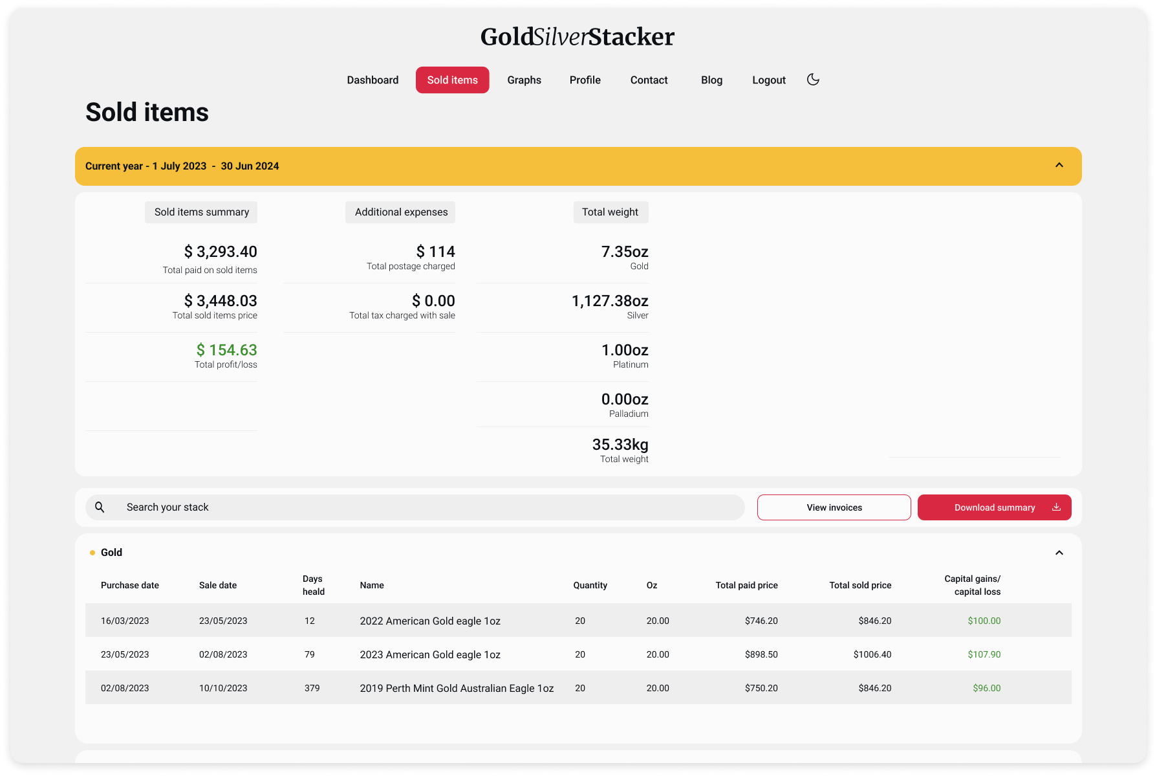Screen dimensions: 1157x776
Task: Select the Contact navigation link
Action: pyautogui.click(x=649, y=80)
